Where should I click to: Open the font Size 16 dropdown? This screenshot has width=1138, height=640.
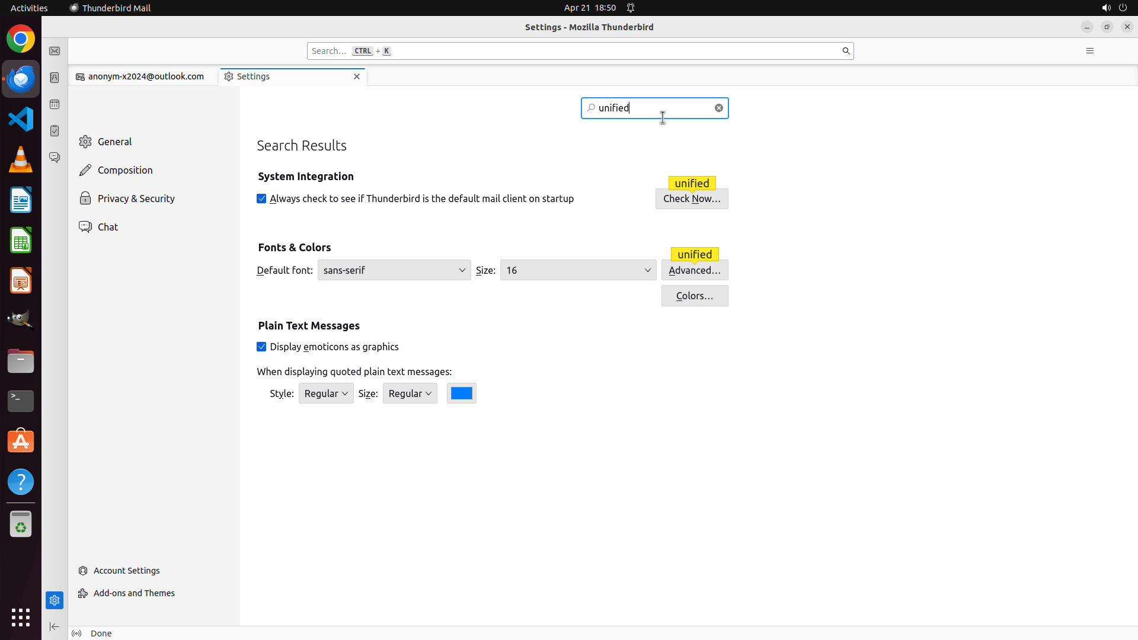pos(578,270)
